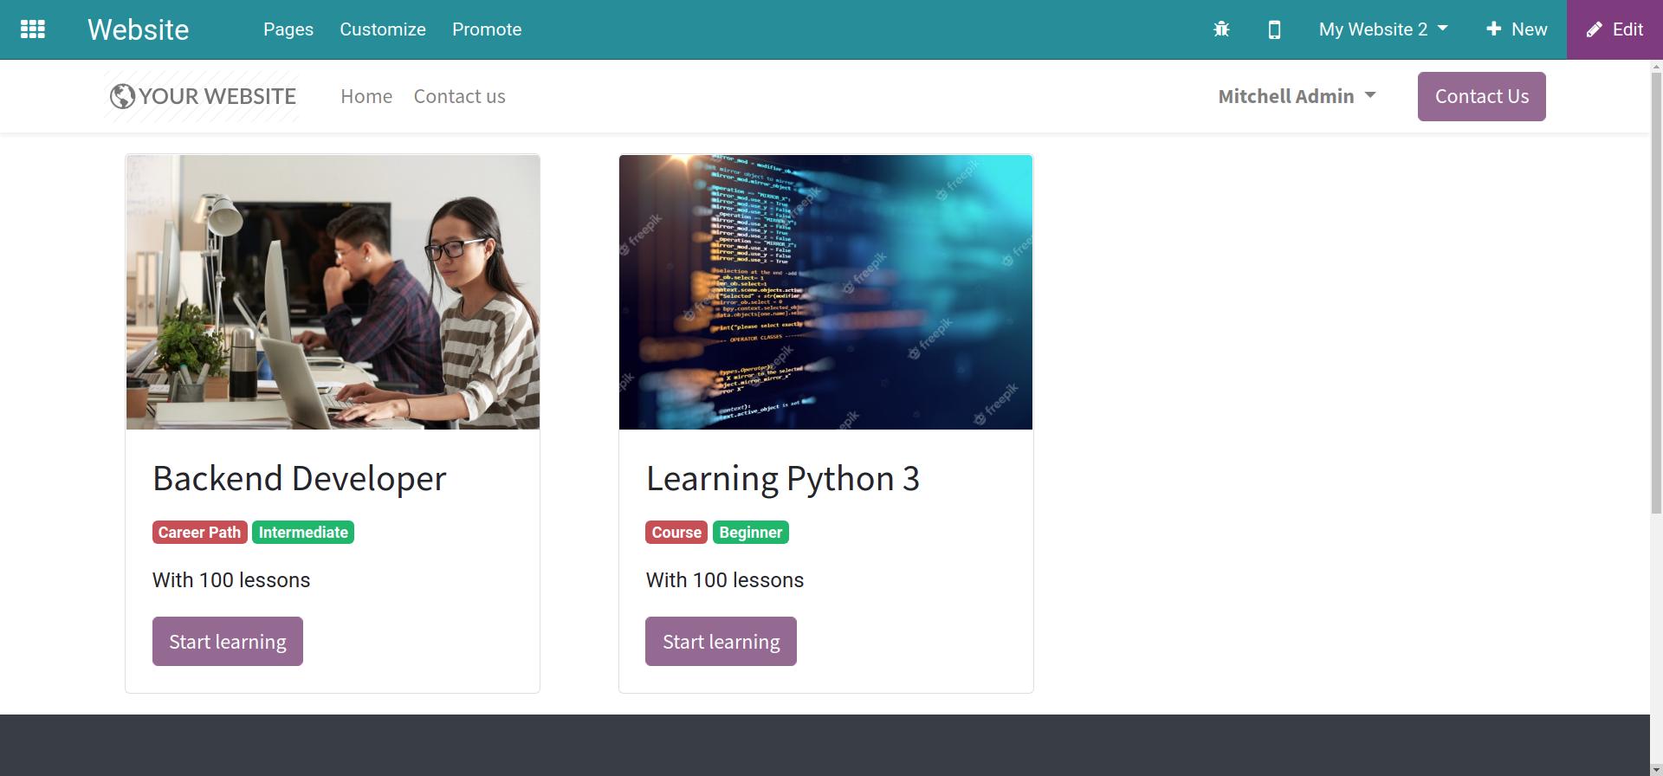The width and height of the screenshot is (1663, 776).
Task: Start learning the Python 3 course
Action: click(x=721, y=641)
